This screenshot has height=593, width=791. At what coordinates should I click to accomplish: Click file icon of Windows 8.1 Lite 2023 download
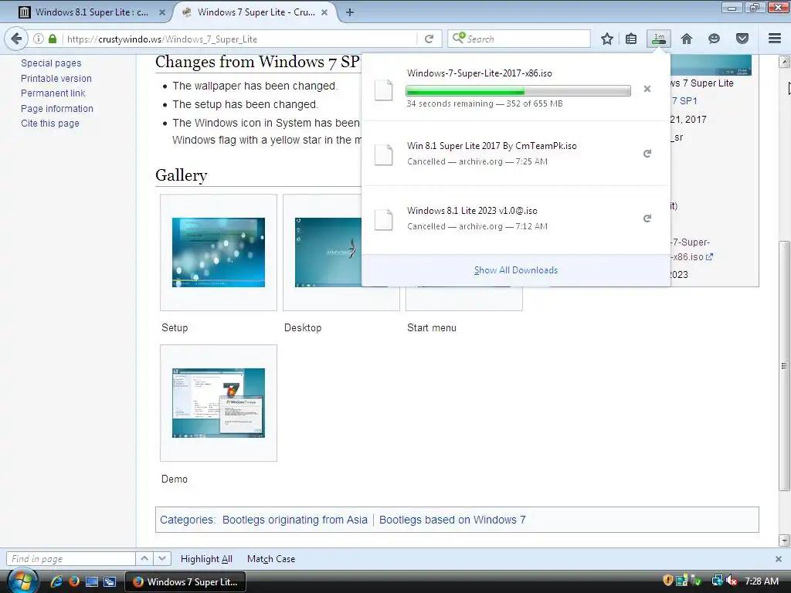click(383, 219)
